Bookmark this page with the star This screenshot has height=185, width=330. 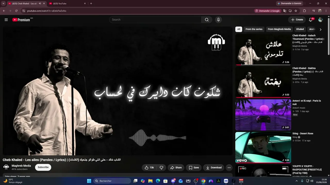coord(296,11)
